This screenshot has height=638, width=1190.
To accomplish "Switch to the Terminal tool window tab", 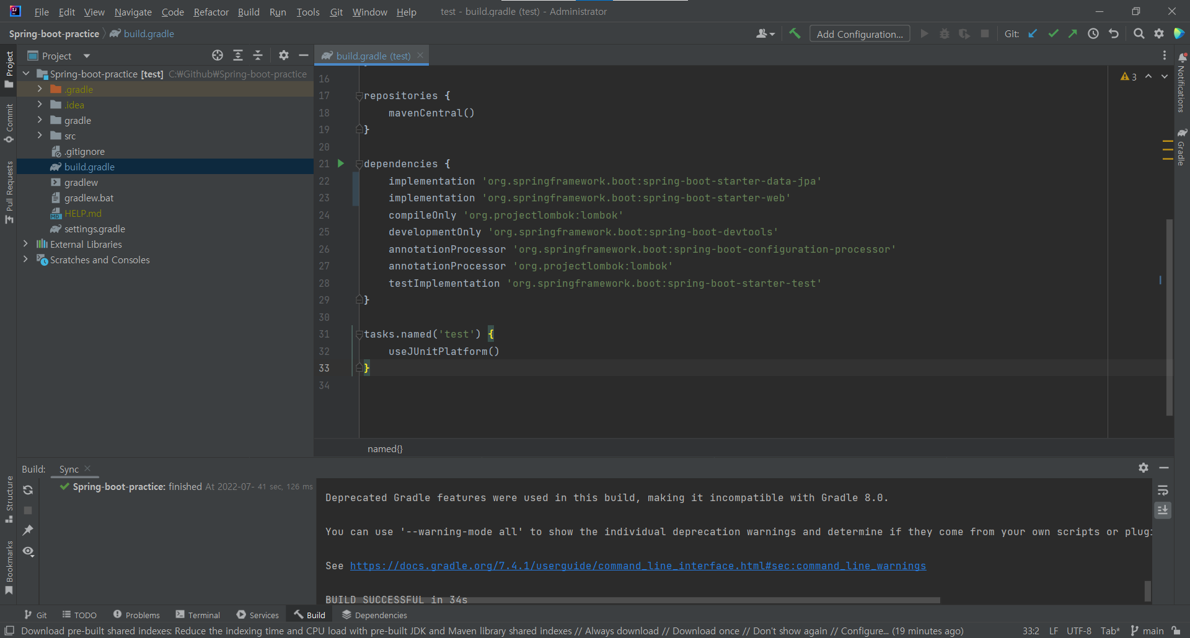I will (x=198, y=614).
